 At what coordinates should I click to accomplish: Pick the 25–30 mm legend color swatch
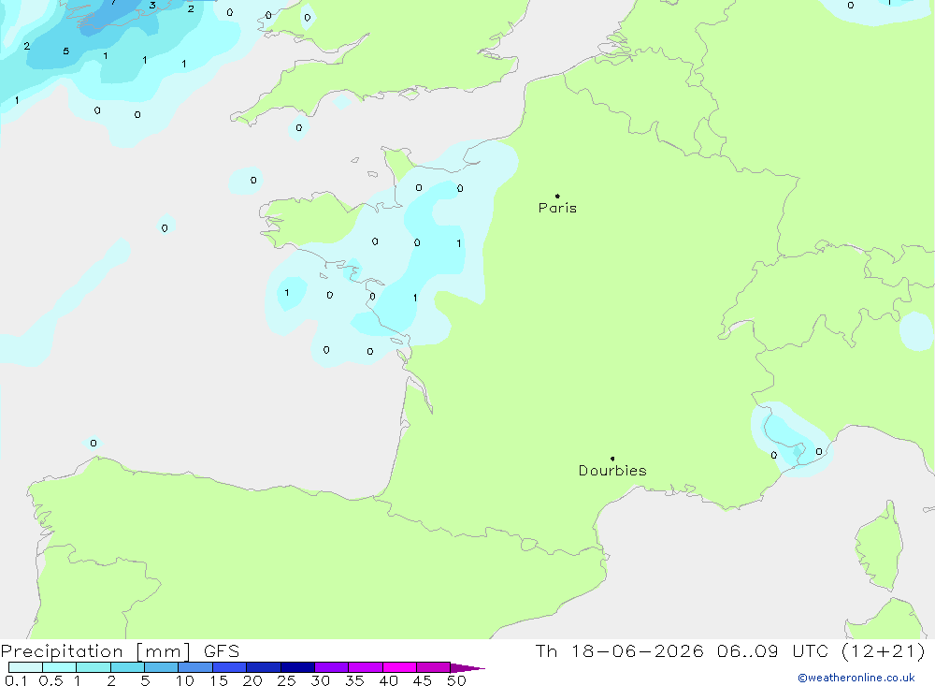click(x=297, y=667)
